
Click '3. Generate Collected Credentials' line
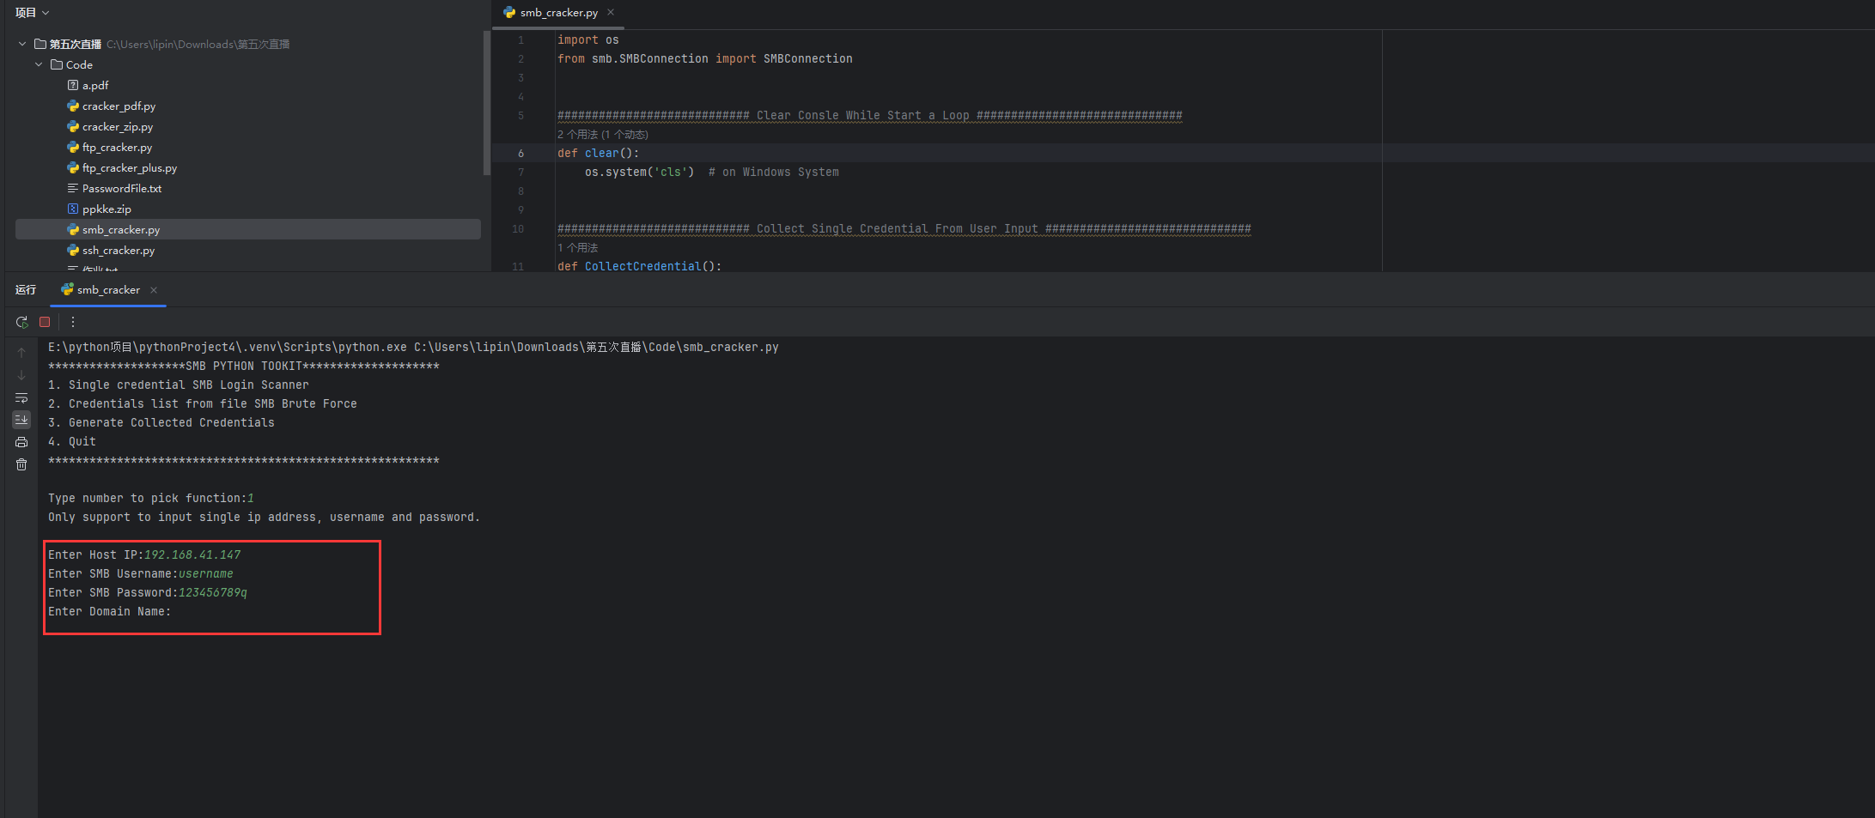pos(161,422)
